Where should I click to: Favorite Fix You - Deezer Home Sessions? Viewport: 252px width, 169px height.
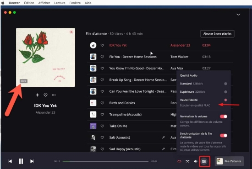pyautogui.click(x=102, y=57)
